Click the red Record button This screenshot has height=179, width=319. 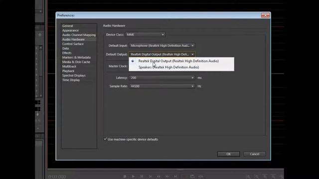pyautogui.click(x=184, y=177)
